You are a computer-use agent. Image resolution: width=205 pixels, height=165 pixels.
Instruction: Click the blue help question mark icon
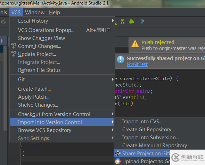pyautogui.click(x=142, y=22)
